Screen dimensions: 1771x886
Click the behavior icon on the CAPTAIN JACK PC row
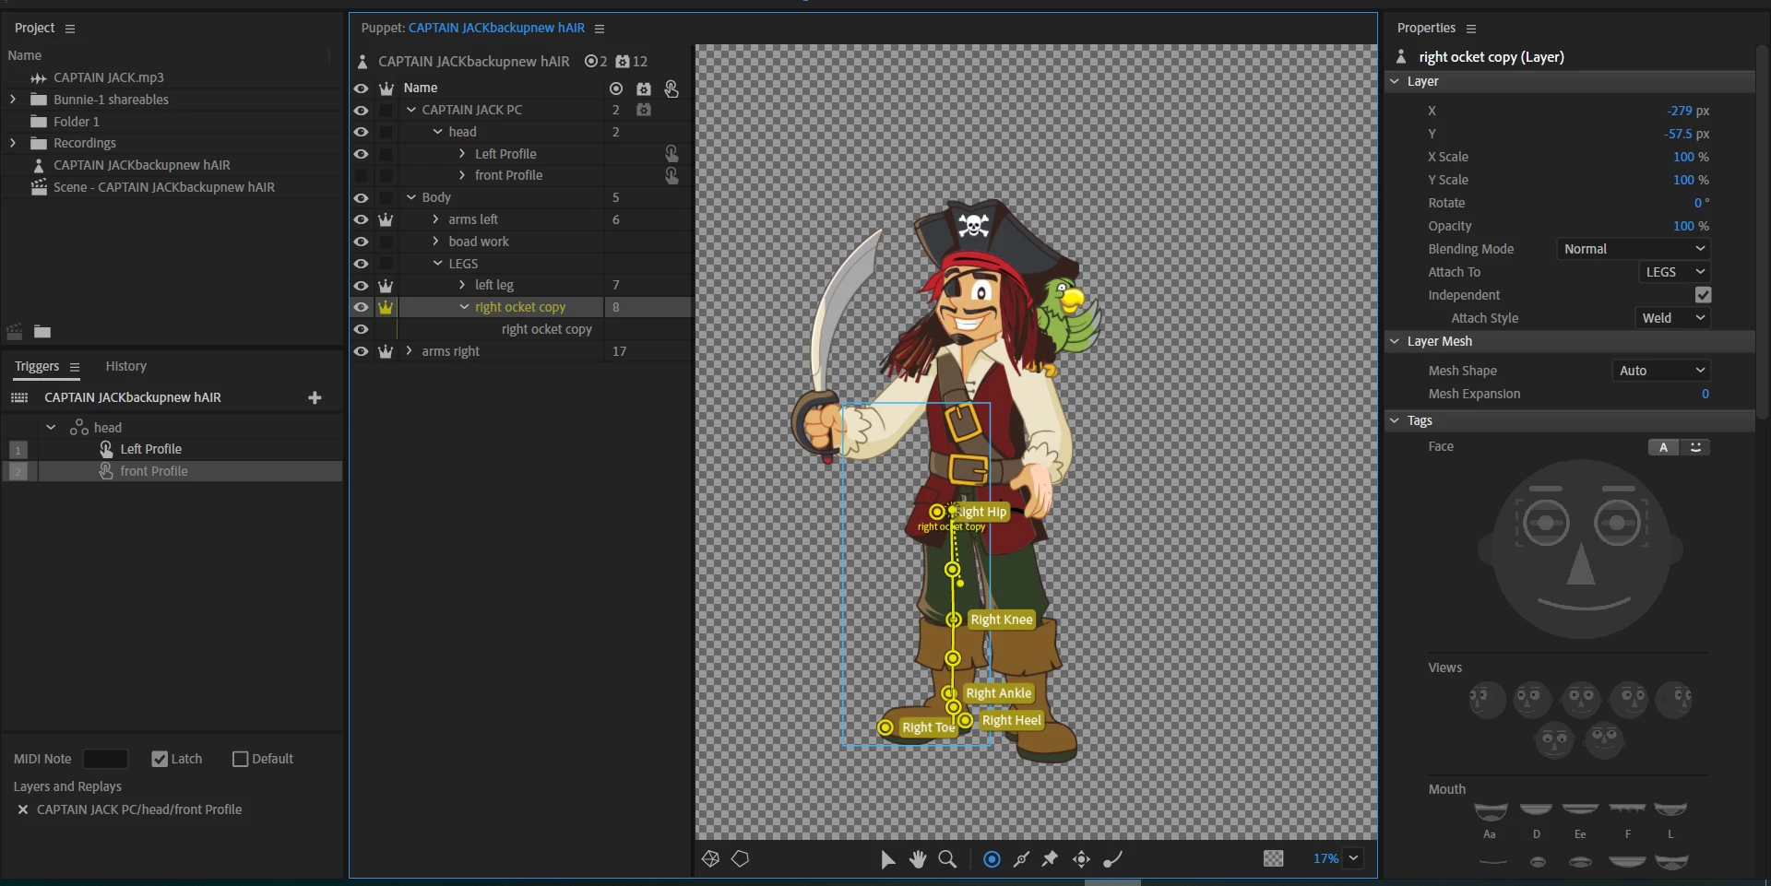coord(644,110)
